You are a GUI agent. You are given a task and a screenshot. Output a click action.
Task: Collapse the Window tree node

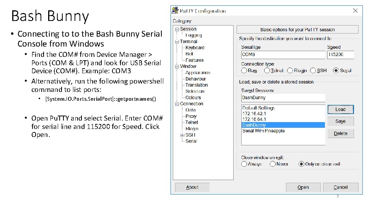click(x=177, y=66)
